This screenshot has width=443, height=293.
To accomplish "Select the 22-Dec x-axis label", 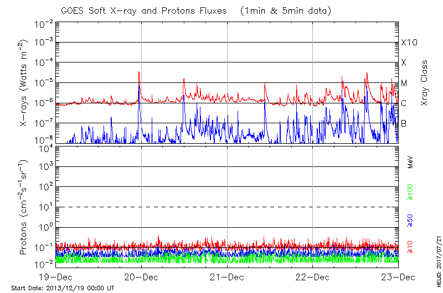I will (312, 276).
